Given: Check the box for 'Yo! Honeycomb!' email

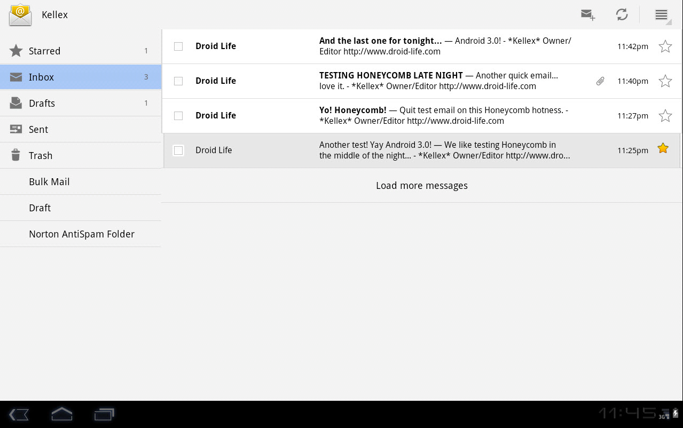Looking at the screenshot, I should (178, 116).
